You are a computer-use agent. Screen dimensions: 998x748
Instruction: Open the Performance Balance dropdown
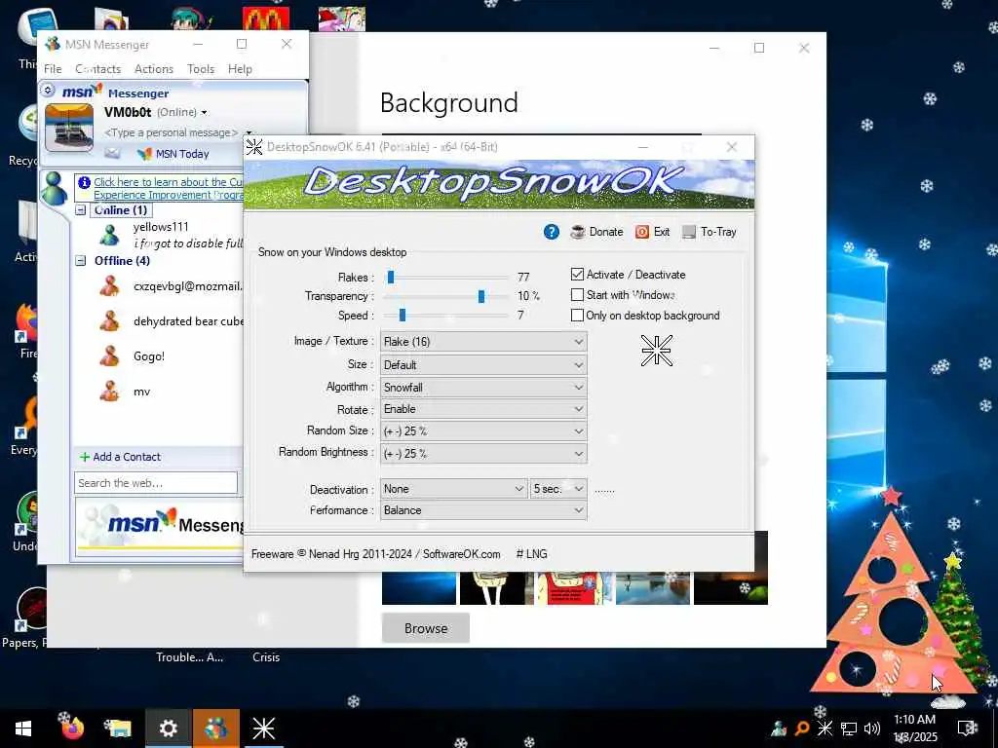(483, 510)
